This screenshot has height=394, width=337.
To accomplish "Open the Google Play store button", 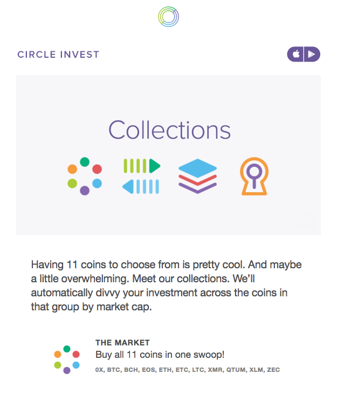I will pos(312,54).
